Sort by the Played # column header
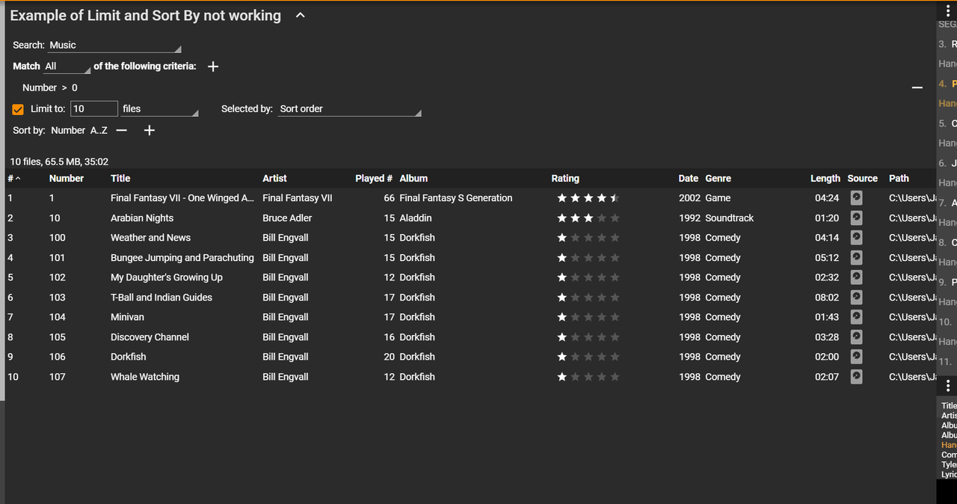Image resolution: width=957 pixels, height=504 pixels. 374,178
